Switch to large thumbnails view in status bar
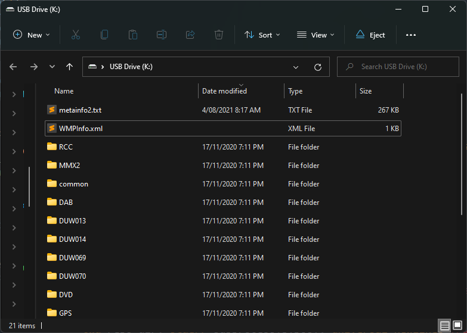Image resolution: width=467 pixels, height=333 pixels. [457, 326]
